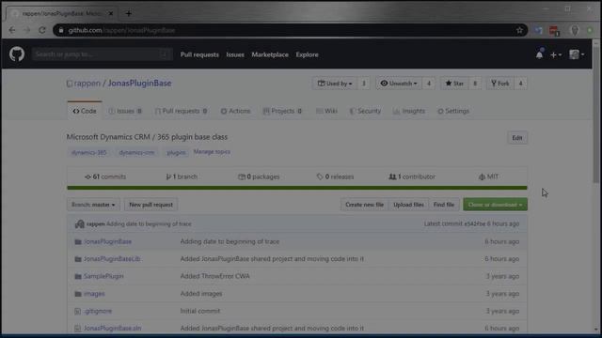The height and width of the screenshot is (338, 602).
Task: Open the Unwatch dropdown
Action: [399, 84]
